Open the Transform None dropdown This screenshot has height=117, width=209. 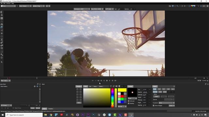pyautogui.click(x=167, y=103)
